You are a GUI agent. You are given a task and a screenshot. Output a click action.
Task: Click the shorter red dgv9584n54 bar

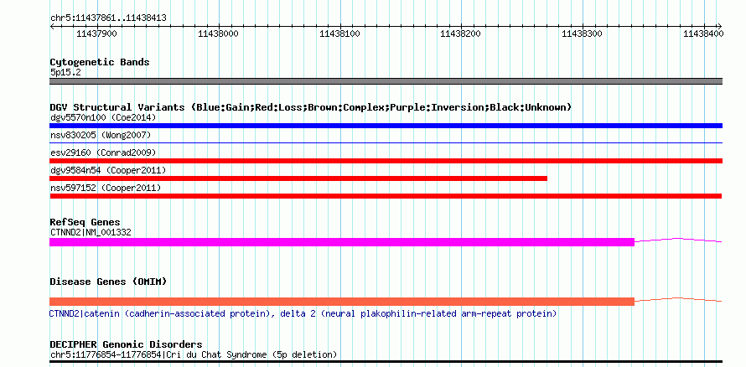click(298, 178)
